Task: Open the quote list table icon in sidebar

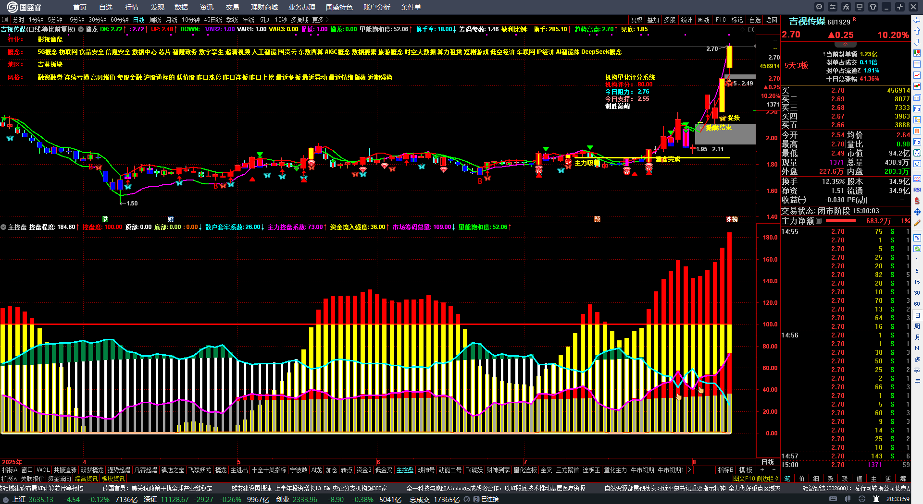Action: 917,64
